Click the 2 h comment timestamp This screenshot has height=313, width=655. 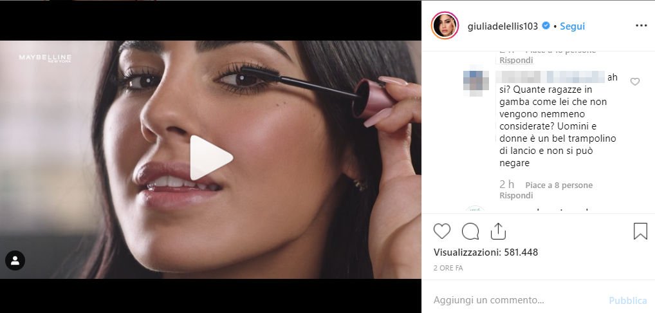coord(507,185)
